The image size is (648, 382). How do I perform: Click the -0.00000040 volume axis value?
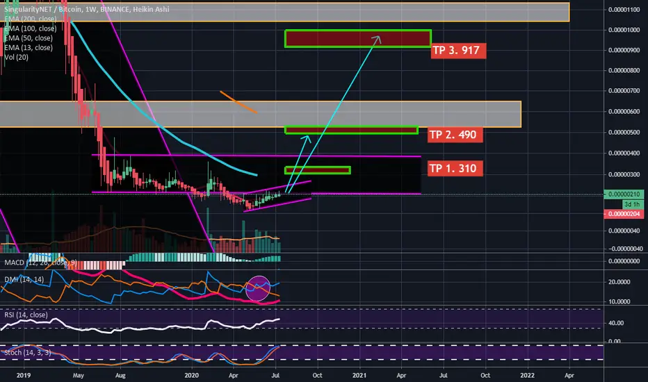(625, 249)
